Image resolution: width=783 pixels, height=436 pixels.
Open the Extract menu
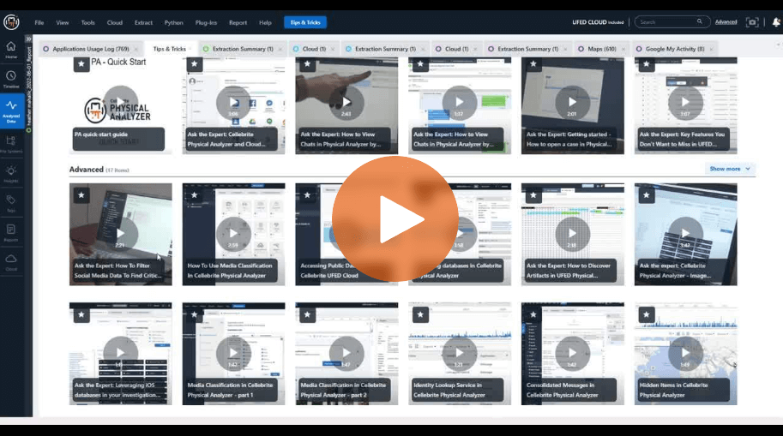point(143,22)
